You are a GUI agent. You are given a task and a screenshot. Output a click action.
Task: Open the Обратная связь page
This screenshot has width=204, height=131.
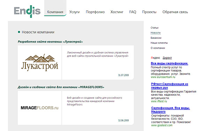pos(175,12)
